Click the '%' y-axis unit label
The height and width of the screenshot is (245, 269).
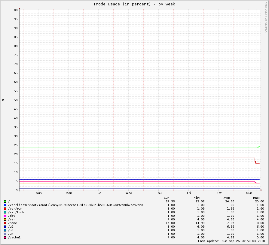[3, 100]
